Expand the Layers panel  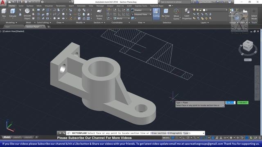[205, 22]
